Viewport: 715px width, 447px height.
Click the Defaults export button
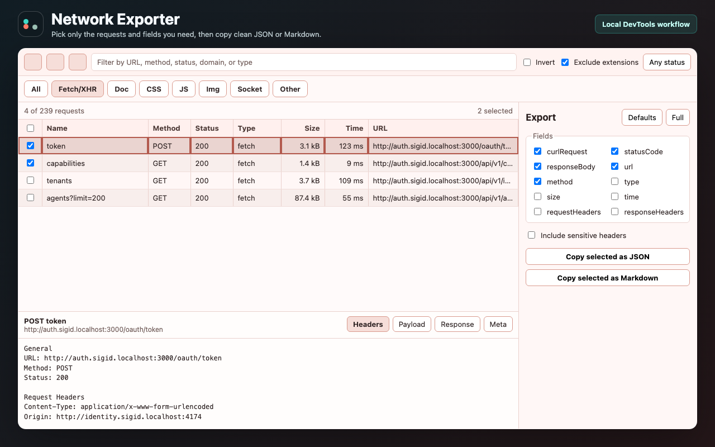coord(642,117)
